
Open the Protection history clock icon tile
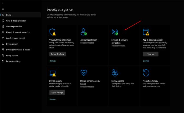point(146,73)
